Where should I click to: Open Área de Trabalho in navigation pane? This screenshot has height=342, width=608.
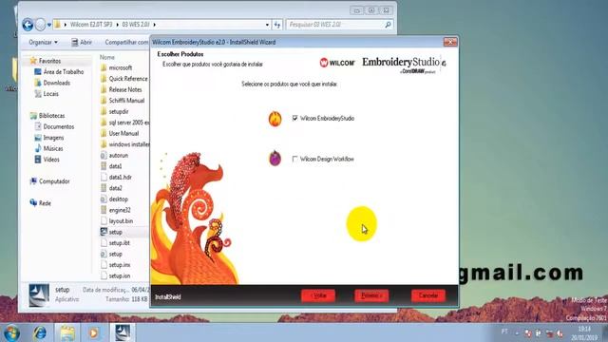pos(64,72)
